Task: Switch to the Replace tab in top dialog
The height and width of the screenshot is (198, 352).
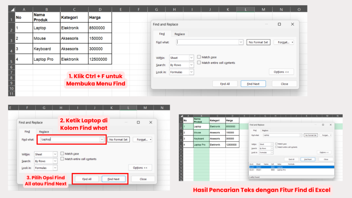Action: click(180, 34)
